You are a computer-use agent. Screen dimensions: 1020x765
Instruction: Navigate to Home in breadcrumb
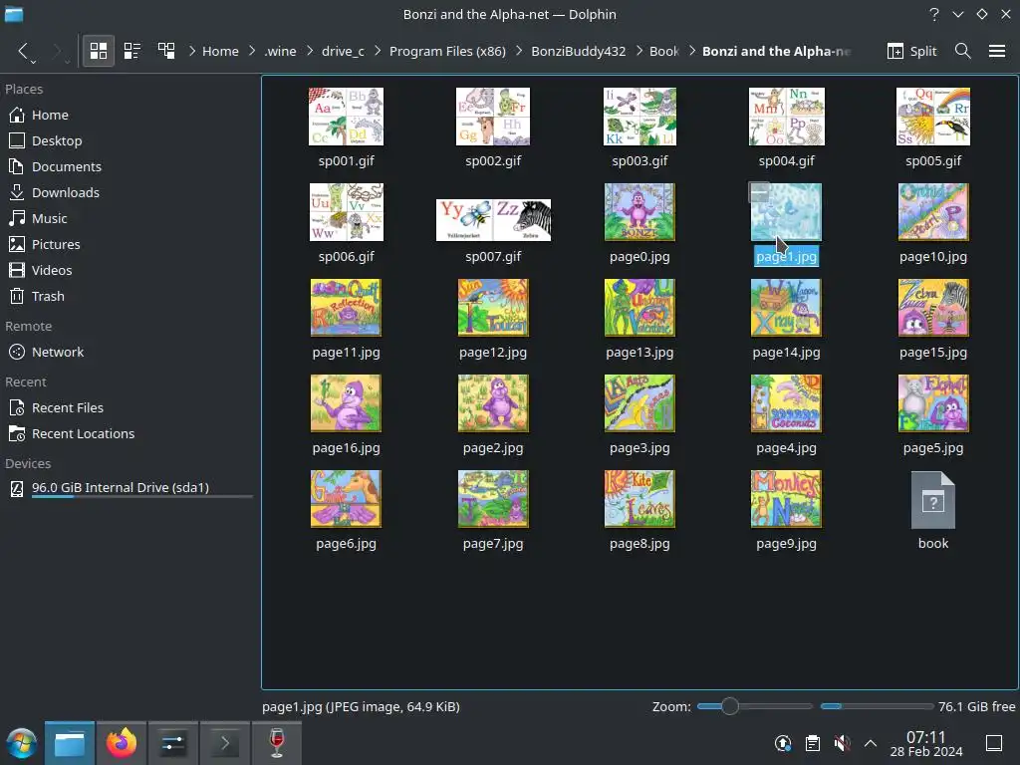(220, 51)
